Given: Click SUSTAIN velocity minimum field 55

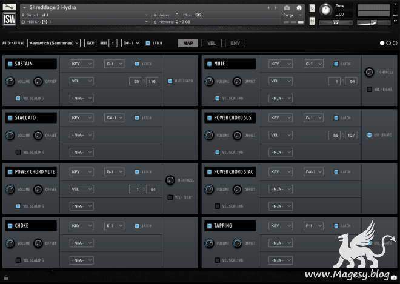Looking at the screenshot, I should [135, 81].
